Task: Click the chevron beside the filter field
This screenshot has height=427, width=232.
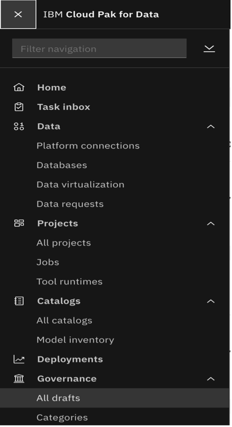Action: (x=210, y=48)
